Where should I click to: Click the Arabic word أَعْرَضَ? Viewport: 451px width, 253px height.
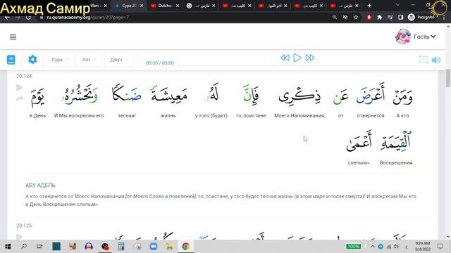click(x=371, y=94)
